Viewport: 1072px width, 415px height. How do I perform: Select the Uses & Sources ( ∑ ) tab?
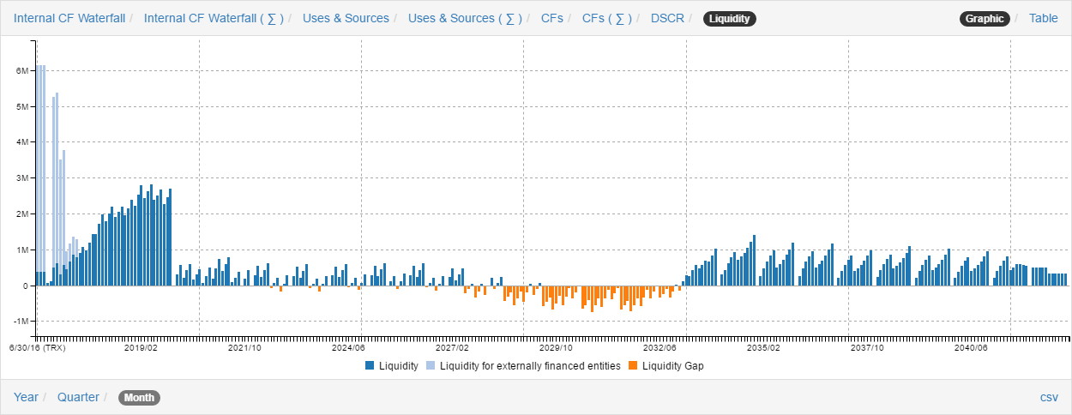click(465, 18)
